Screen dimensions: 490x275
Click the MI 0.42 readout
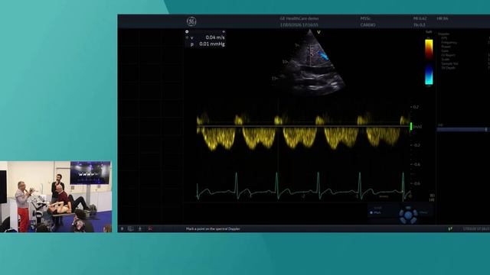(x=420, y=18)
